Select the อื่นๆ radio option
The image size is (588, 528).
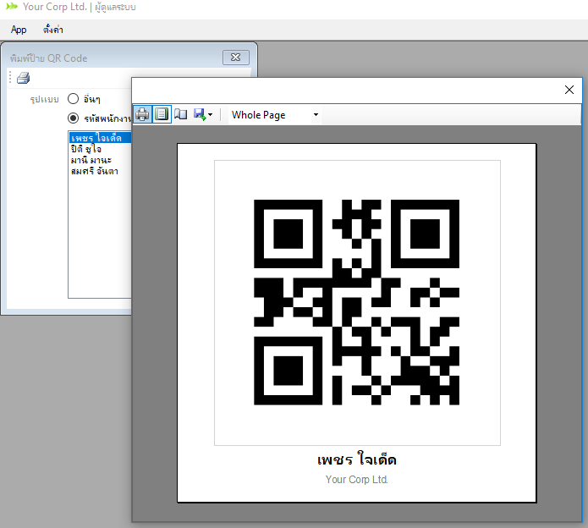[x=73, y=99]
